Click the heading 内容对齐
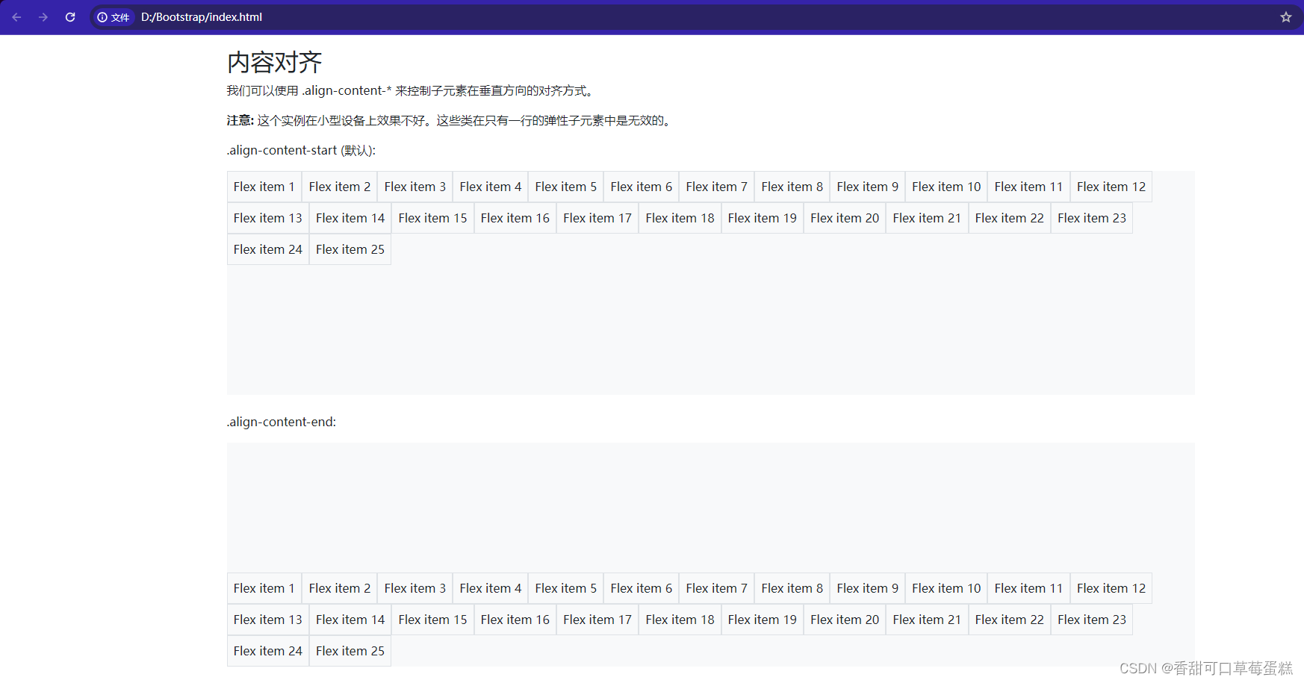The image size is (1304, 683). (273, 63)
